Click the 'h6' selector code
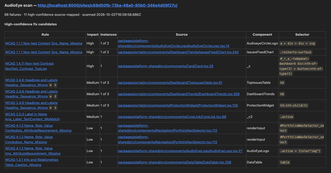Screen dimensions: 331x173 coord(282,94)
